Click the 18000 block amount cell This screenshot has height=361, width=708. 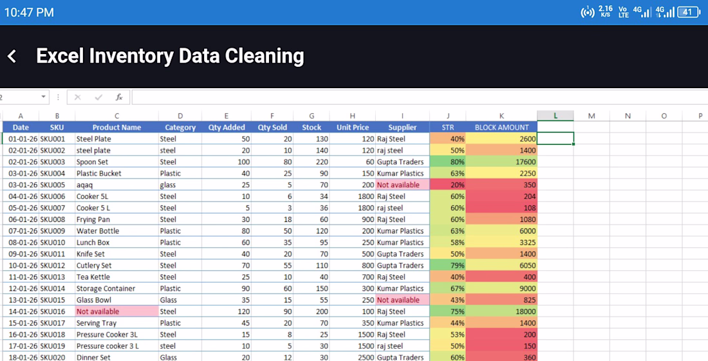tap(501, 311)
